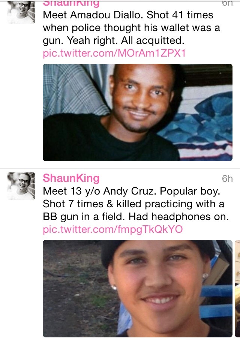The height and width of the screenshot is (340, 240).
Task: Select the ShaunKing username above Andy Cruz tweet
Action: click(71, 178)
